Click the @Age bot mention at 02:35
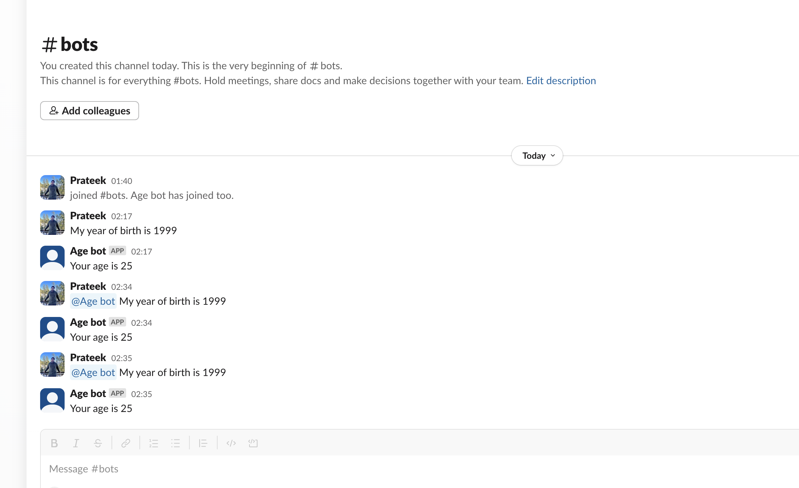The height and width of the screenshot is (488, 799). click(x=93, y=373)
